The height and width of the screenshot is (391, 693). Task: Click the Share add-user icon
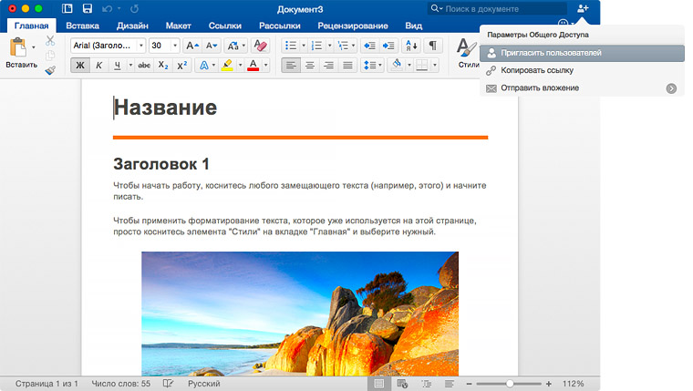[584, 8]
